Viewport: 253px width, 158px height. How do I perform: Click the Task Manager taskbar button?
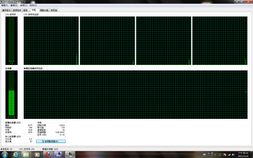pyautogui.click(x=70, y=154)
